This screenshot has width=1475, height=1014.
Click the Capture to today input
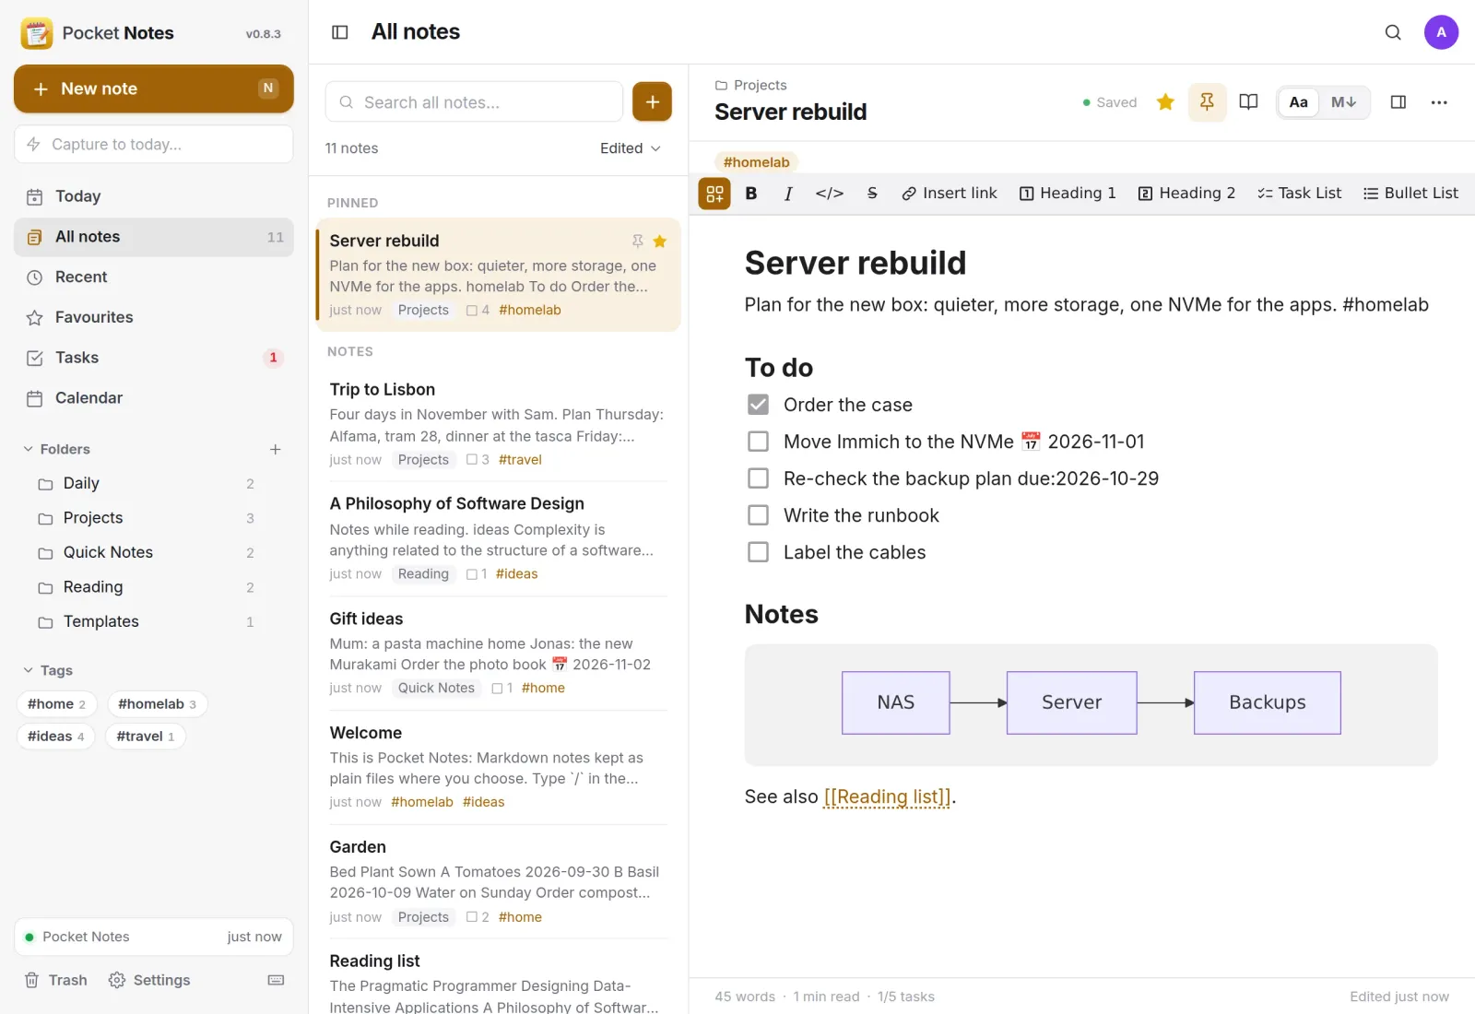pos(154,145)
